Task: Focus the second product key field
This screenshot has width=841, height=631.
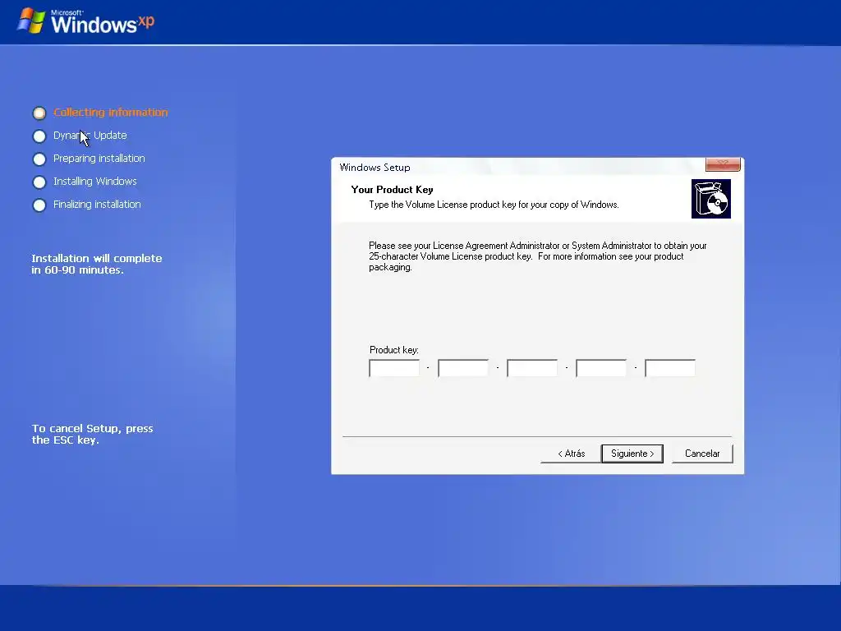Action: (x=463, y=368)
